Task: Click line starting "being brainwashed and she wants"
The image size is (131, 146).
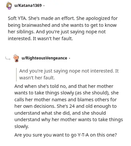Action: (x=62, y=25)
